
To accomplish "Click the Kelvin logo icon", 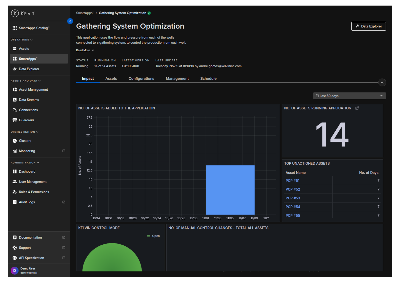I will pos(15,13).
